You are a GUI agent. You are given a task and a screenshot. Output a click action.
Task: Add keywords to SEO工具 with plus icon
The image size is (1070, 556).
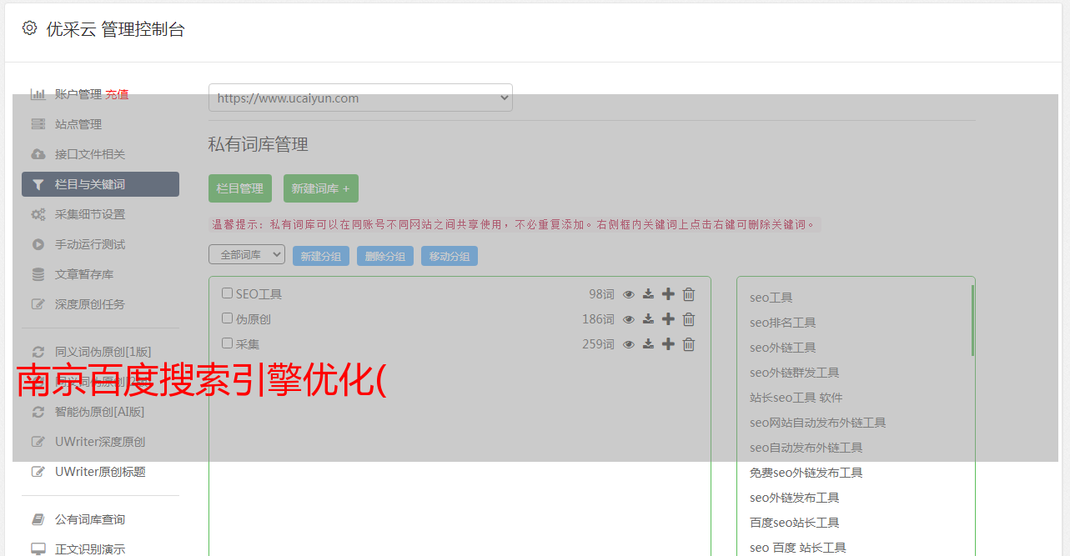coord(668,294)
